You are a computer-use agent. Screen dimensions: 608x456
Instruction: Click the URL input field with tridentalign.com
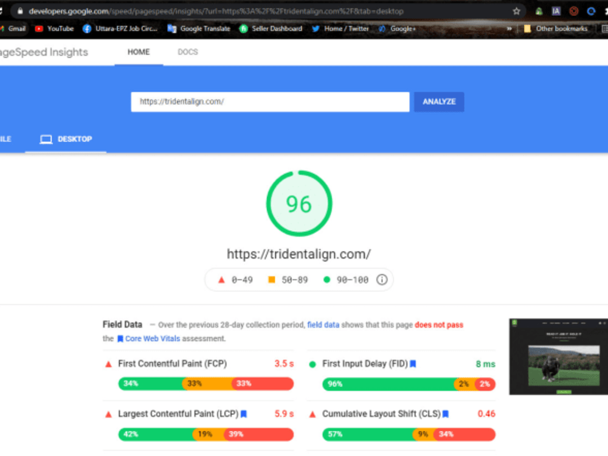click(270, 102)
